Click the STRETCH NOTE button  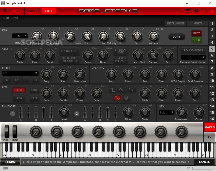(x=120, y=51)
